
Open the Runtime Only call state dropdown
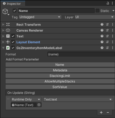click(26, 99)
